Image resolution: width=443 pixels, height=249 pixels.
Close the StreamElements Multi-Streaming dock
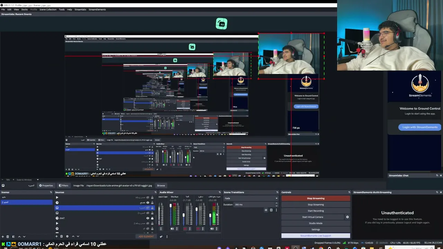tap(441, 192)
